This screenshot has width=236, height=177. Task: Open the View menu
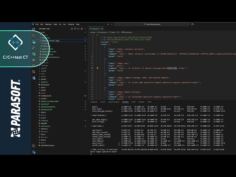[55, 24]
